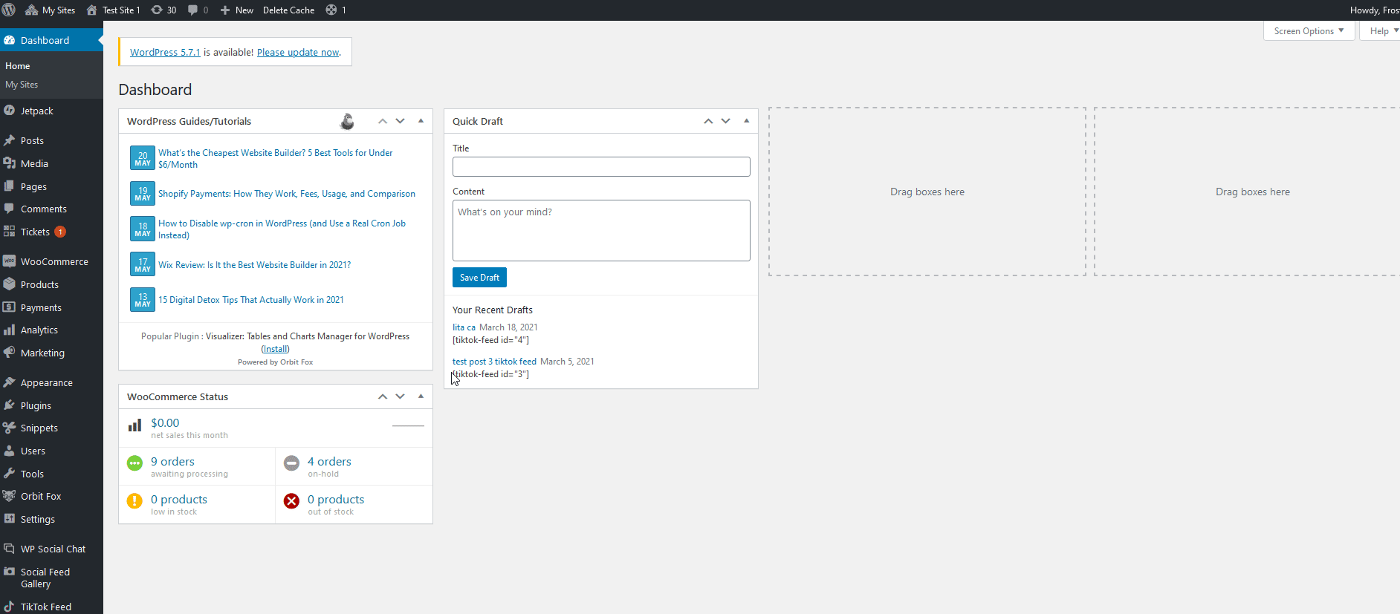Open Payments sidebar icon
Viewport: 1400px width, 614px height.
point(9,307)
